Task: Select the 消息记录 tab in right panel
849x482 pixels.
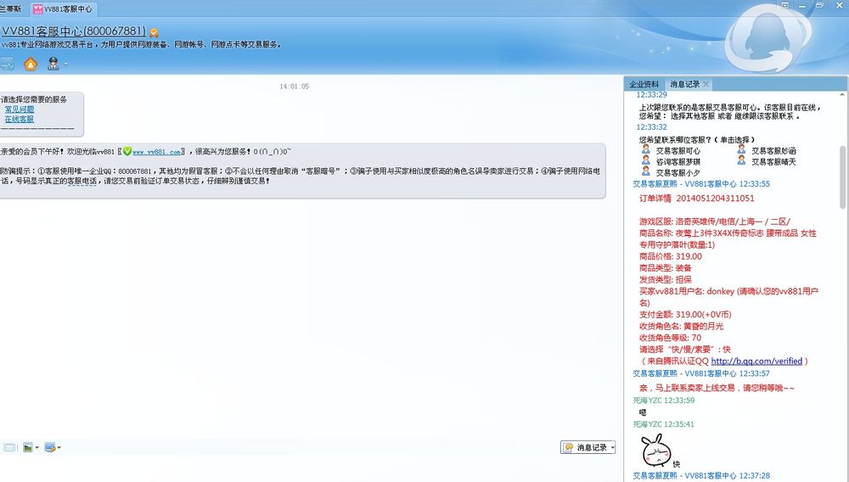Action: pos(685,84)
